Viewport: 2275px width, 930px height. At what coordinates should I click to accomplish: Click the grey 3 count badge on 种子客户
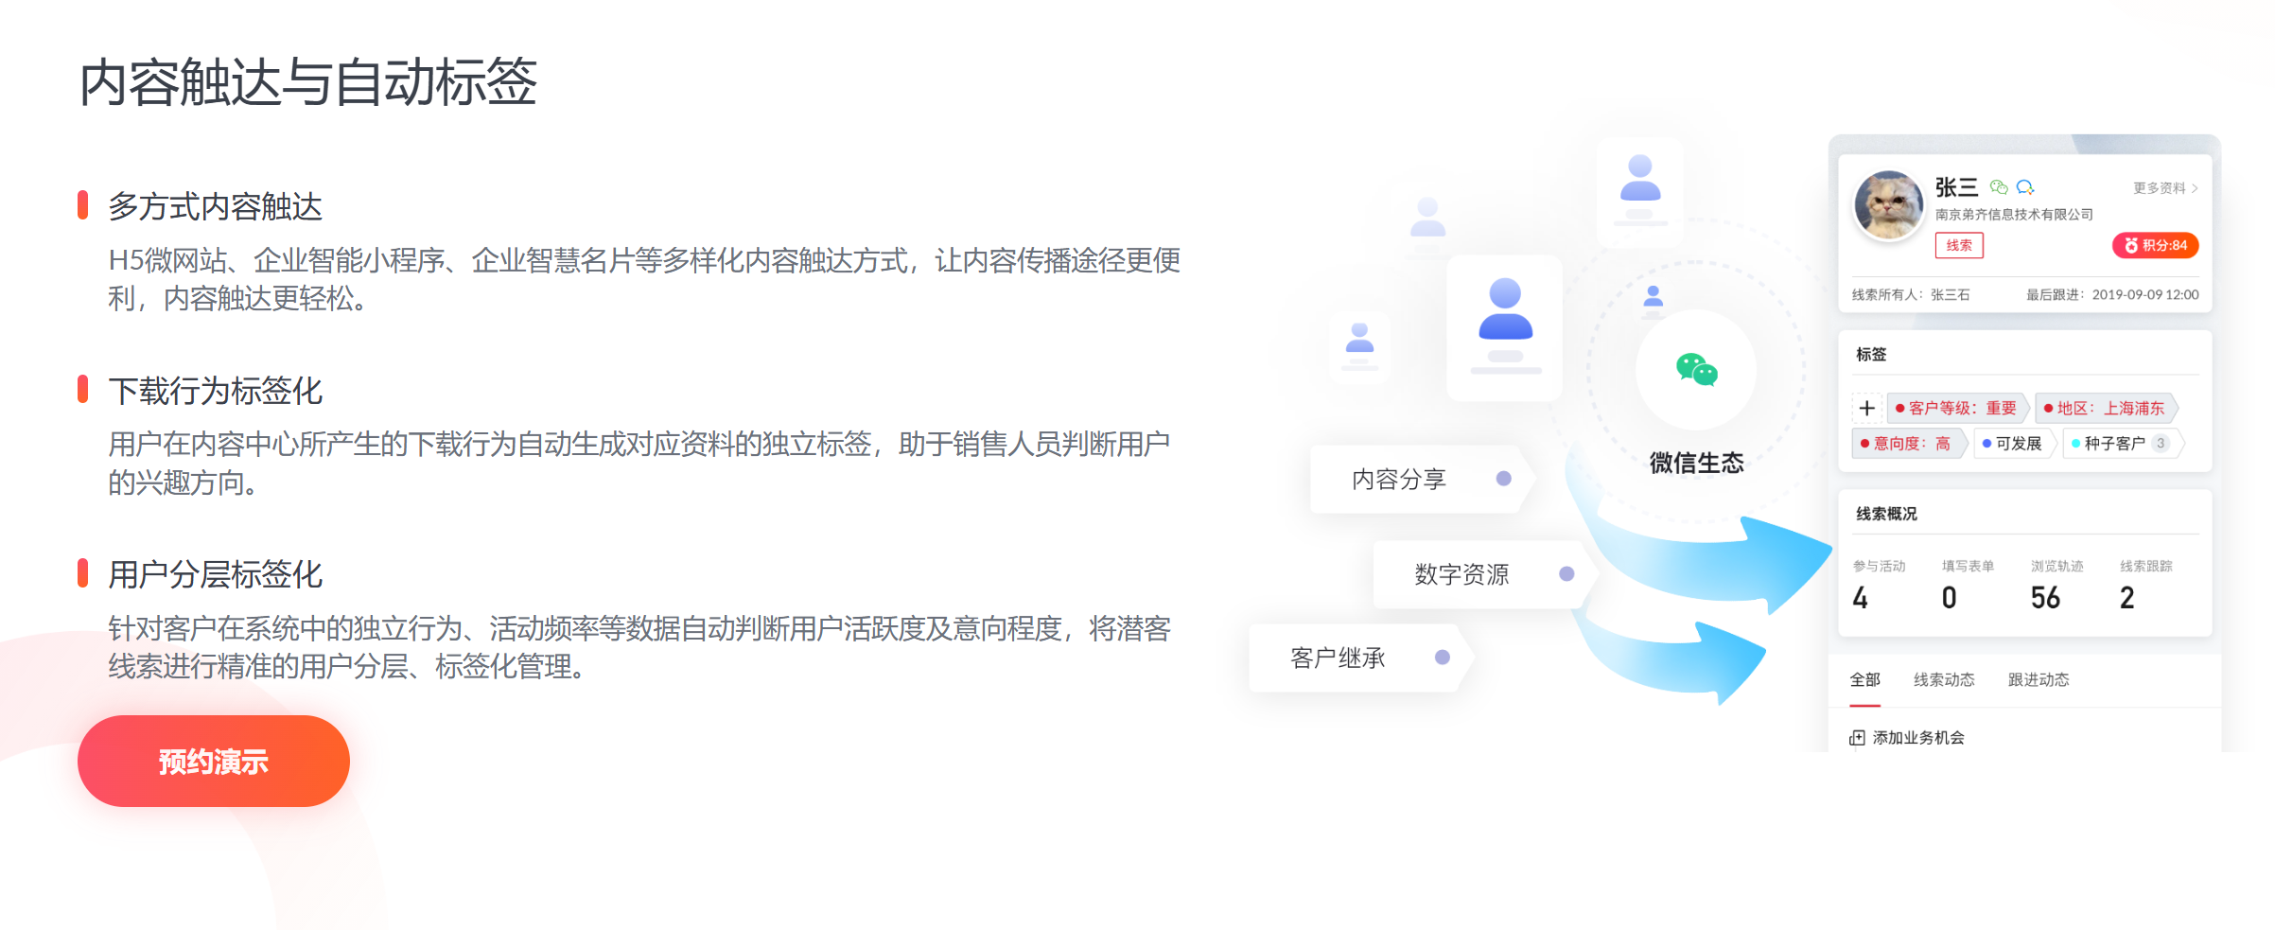point(2161,443)
